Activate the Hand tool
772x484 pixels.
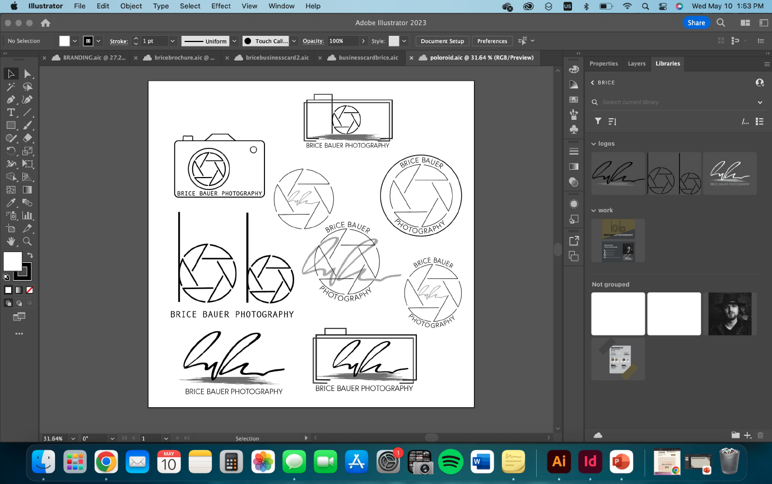click(x=11, y=241)
